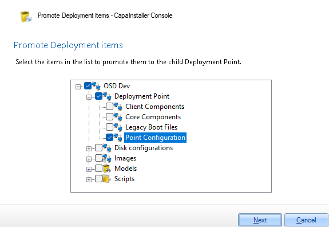
Task: Check the Disk configurations checkbox
Action: (98, 147)
